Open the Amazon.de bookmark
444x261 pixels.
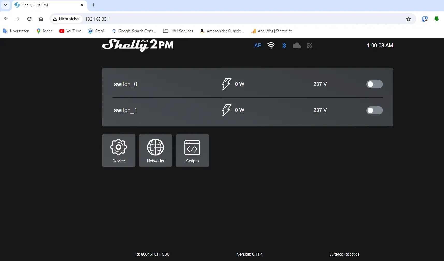pos(222,31)
